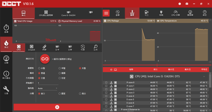Choose 中型 data set size
212x112 pixels.
point(62,68)
